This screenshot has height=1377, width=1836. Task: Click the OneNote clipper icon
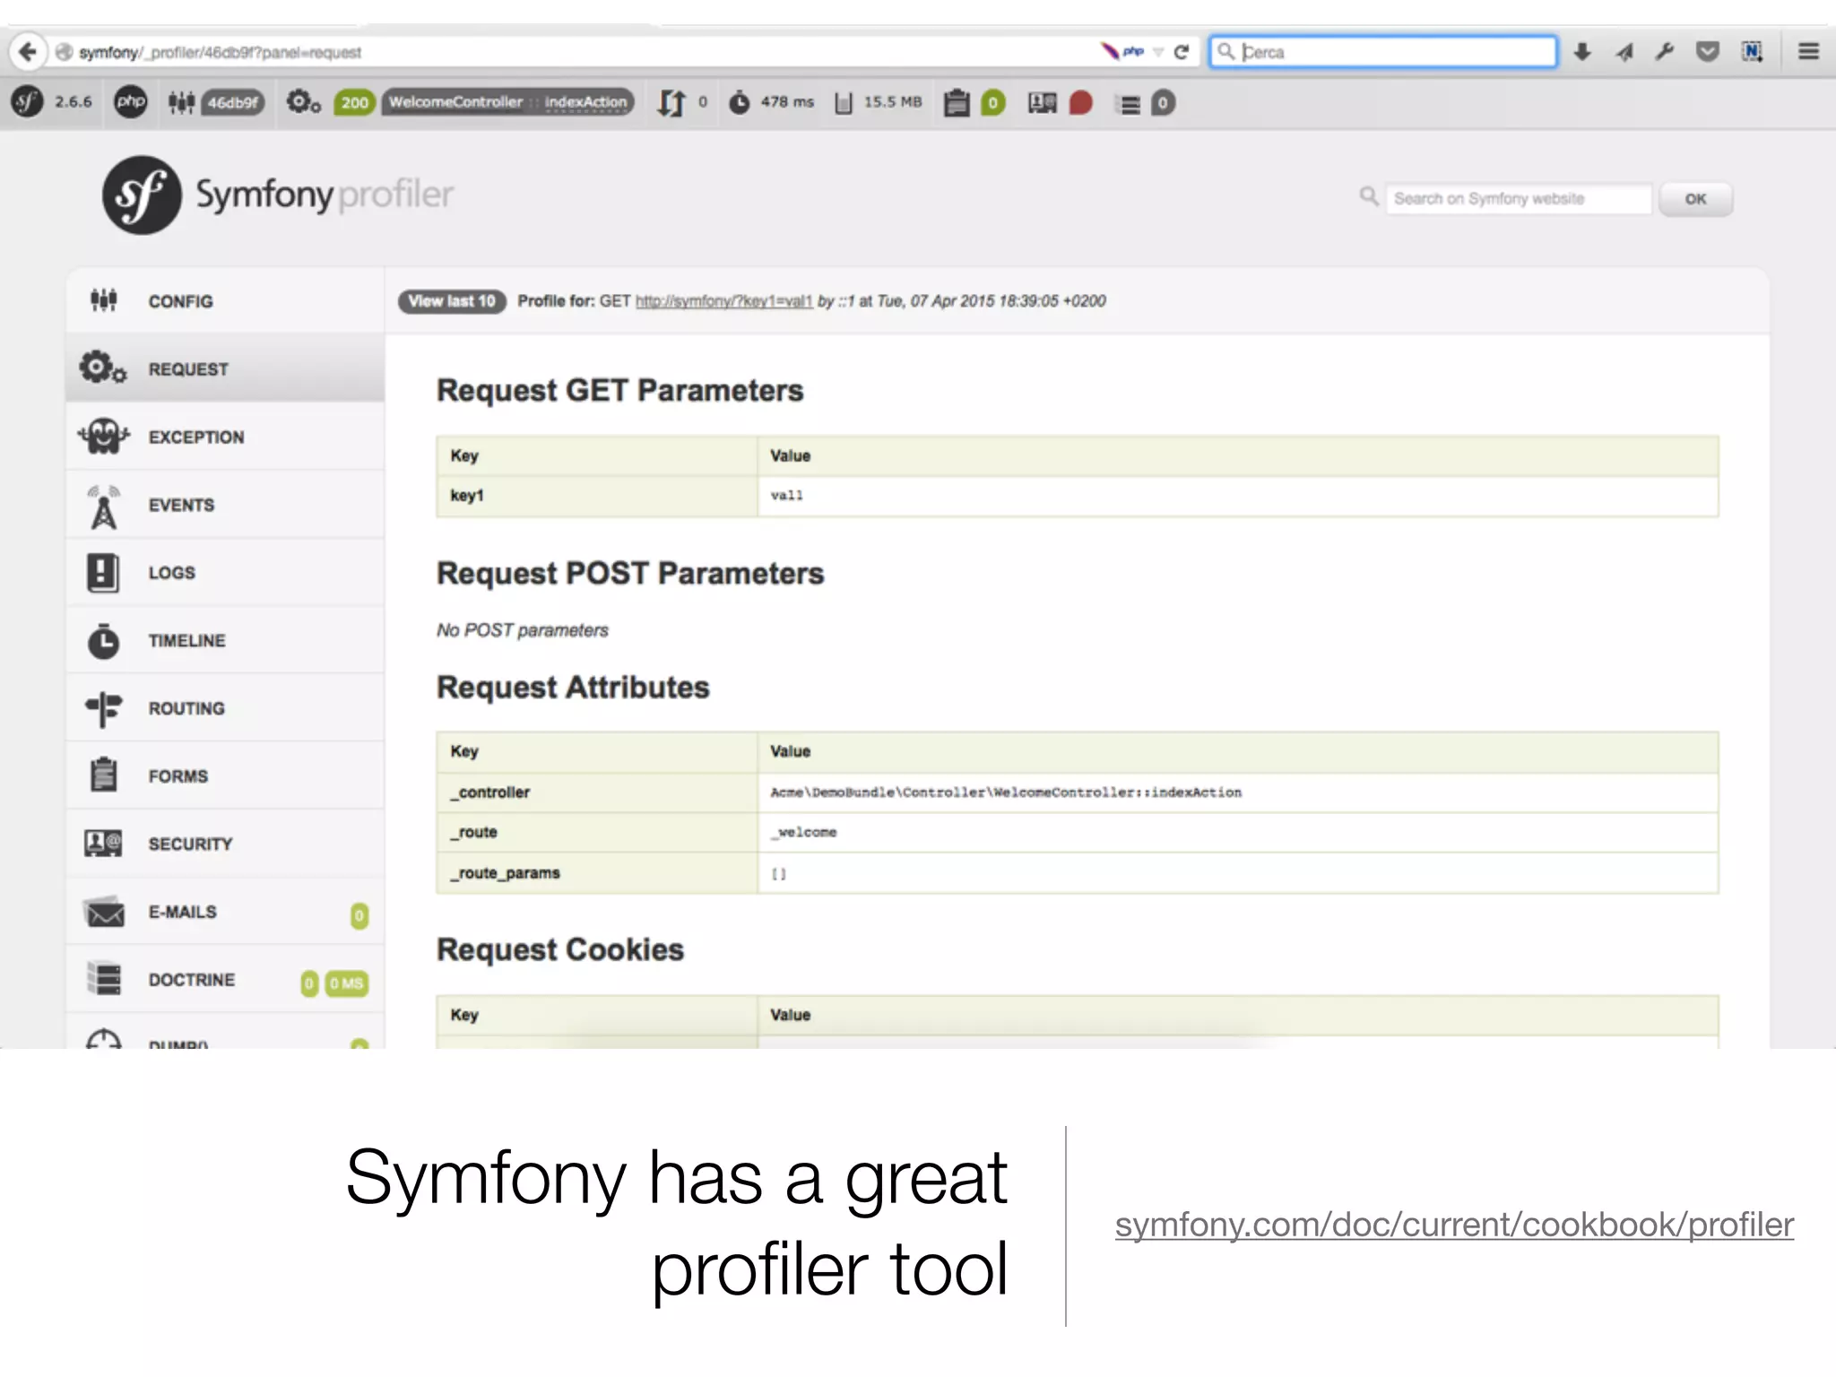tap(1752, 52)
